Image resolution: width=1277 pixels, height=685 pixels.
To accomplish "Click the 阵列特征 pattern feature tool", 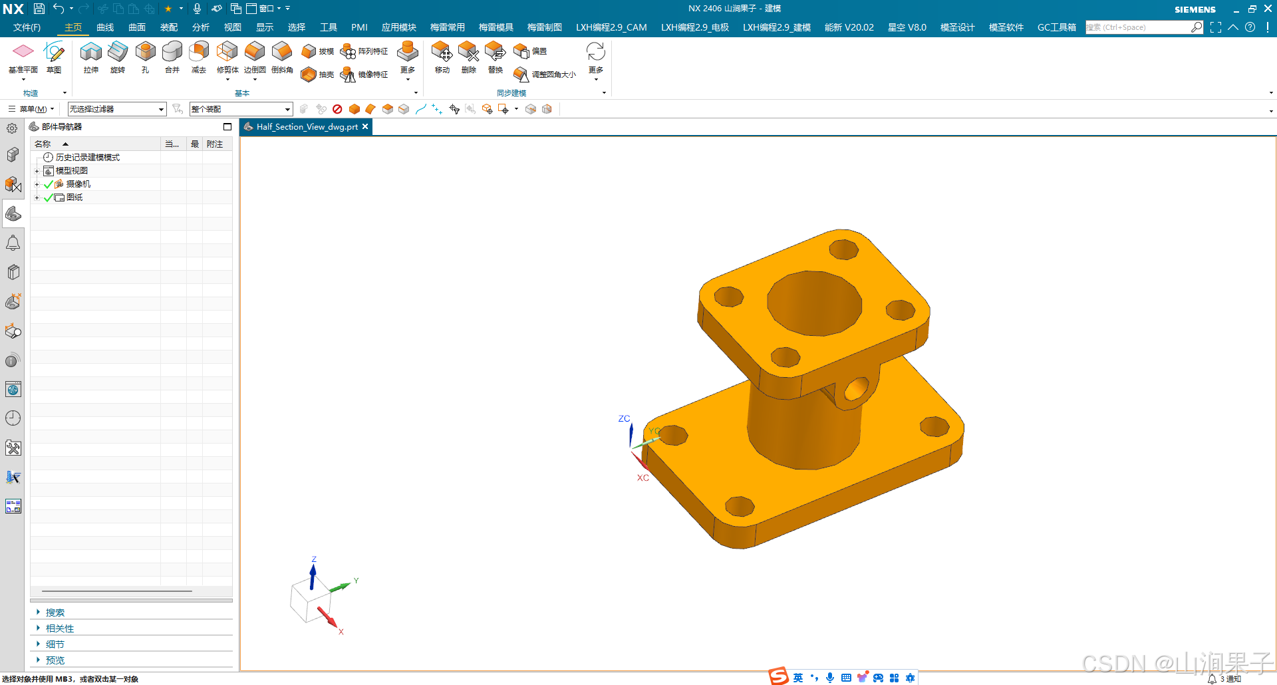I will click(x=364, y=51).
